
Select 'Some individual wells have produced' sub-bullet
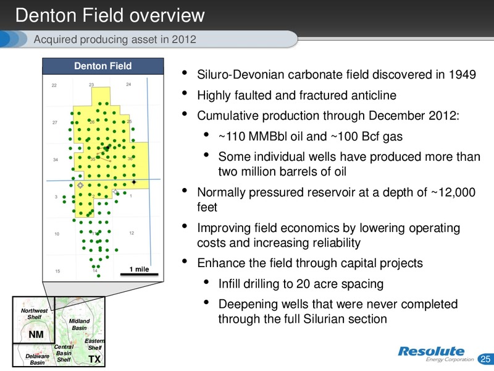pyautogui.click(x=350, y=164)
